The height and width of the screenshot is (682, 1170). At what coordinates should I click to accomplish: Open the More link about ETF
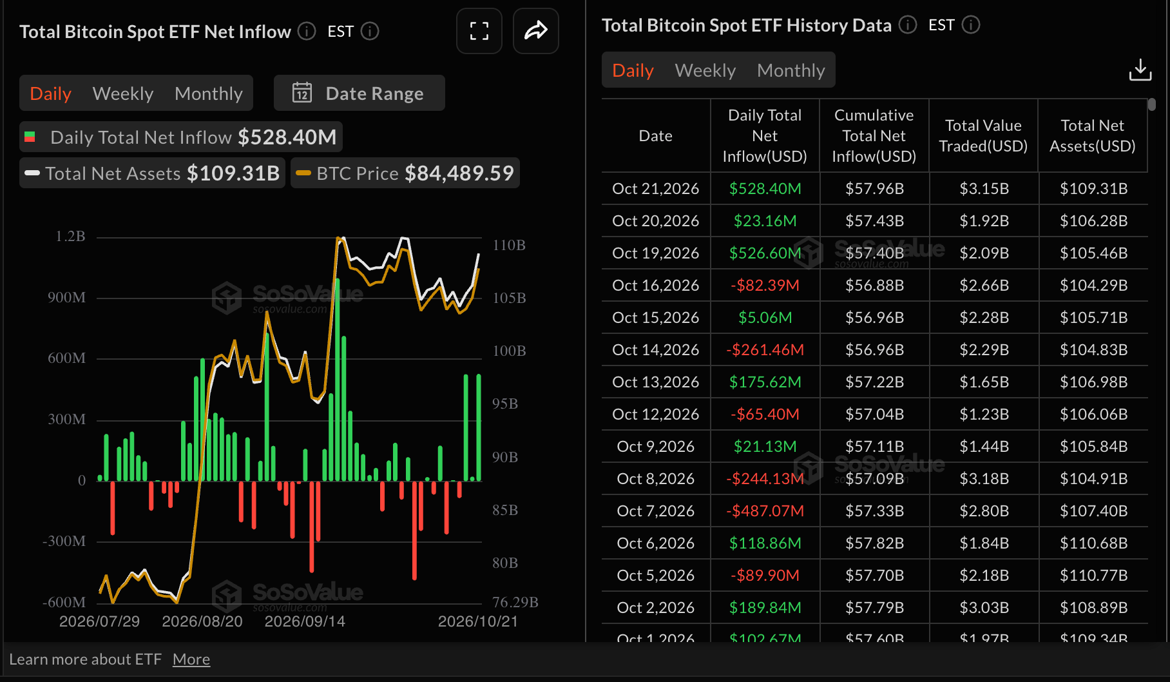[x=191, y=659]
